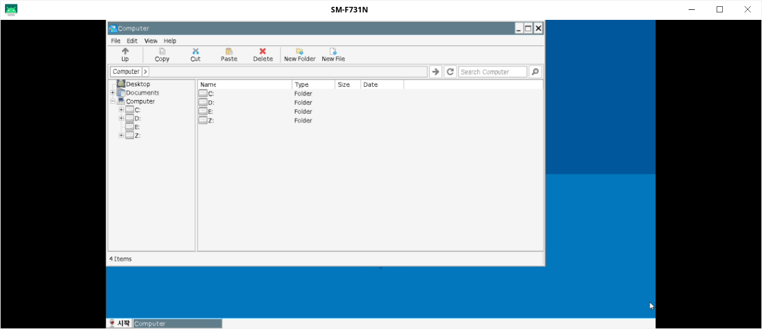The image size is (762, 329).
Task: Sort by the Size column header
Action: pyautogui.click(x=348, y=84)
